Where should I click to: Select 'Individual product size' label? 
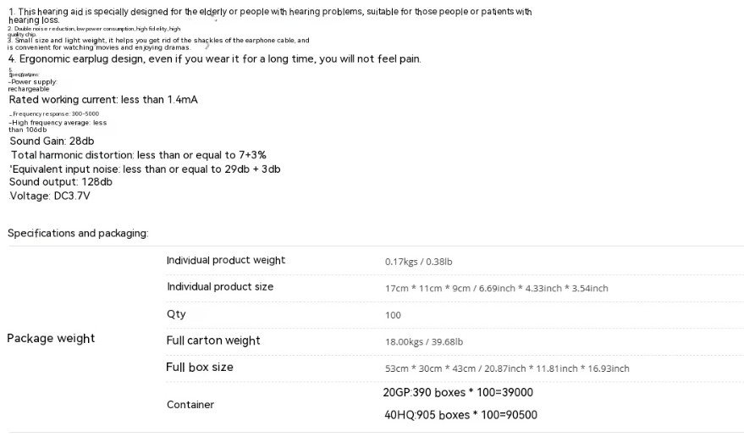[220, 287]
